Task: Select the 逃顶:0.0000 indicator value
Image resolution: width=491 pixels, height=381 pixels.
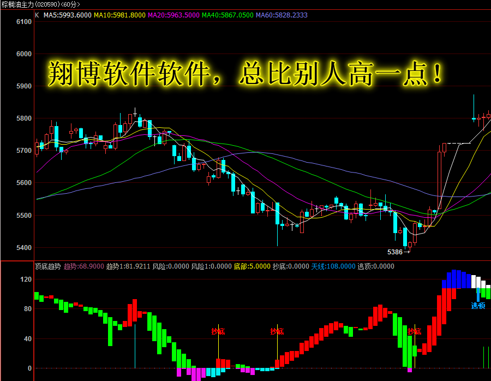Action: pos(376,266)
